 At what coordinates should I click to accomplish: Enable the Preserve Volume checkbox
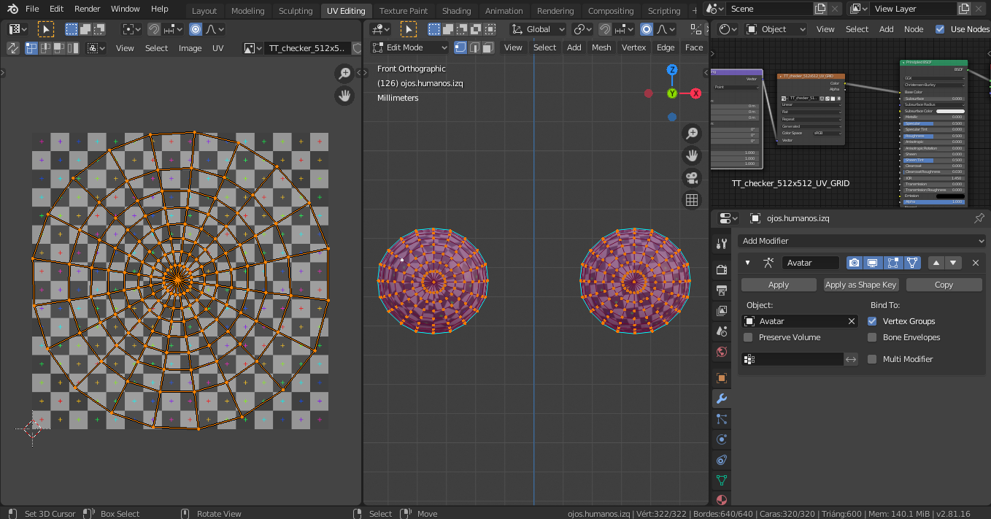coord(748,337)
